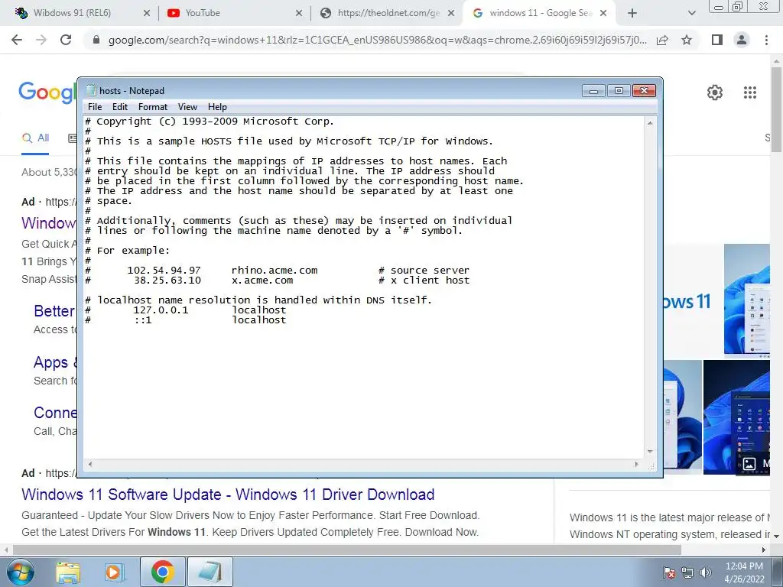Reload the Google search page

click(x=66, y=40)
